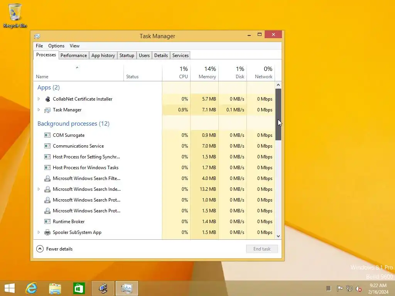This screenshot has height=296, width=395.
Task: Click the Fewer details link
Action: tap(59, 249)
